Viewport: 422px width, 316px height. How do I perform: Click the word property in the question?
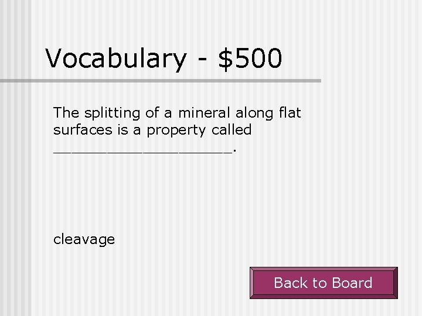(x=176, y=130)
